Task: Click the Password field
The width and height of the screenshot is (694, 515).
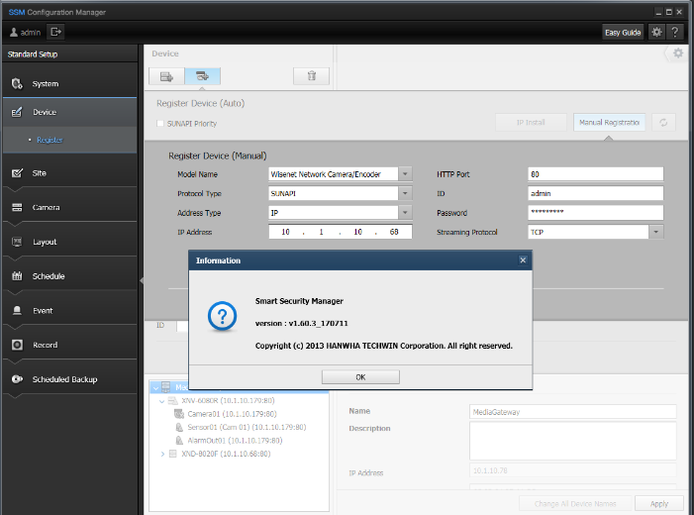Action: 595,213
